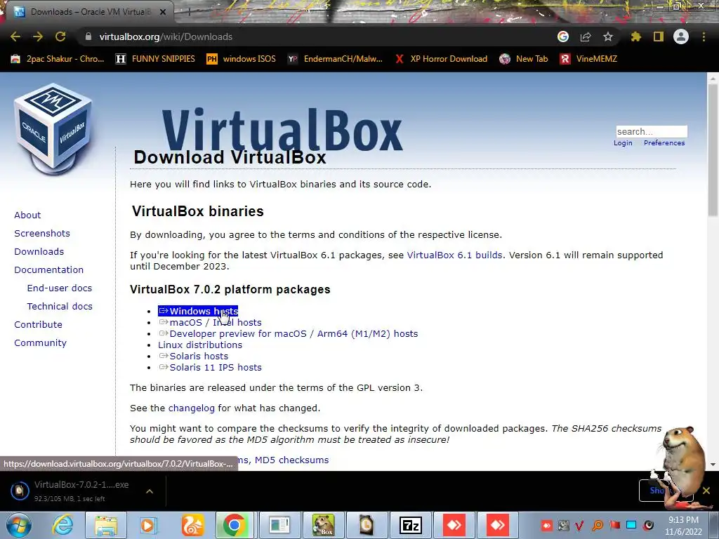Image resolution: width=719 pixels, height=539 pixels.
Task: Open the 7z archiver taskbar icon
Action: point(410,525)
